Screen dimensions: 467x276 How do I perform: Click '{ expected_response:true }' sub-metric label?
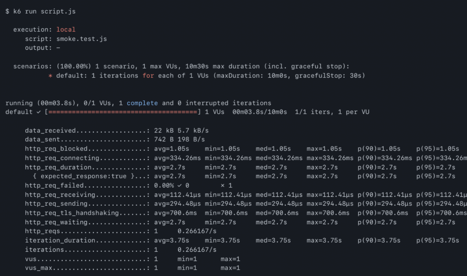click(83, 176)
